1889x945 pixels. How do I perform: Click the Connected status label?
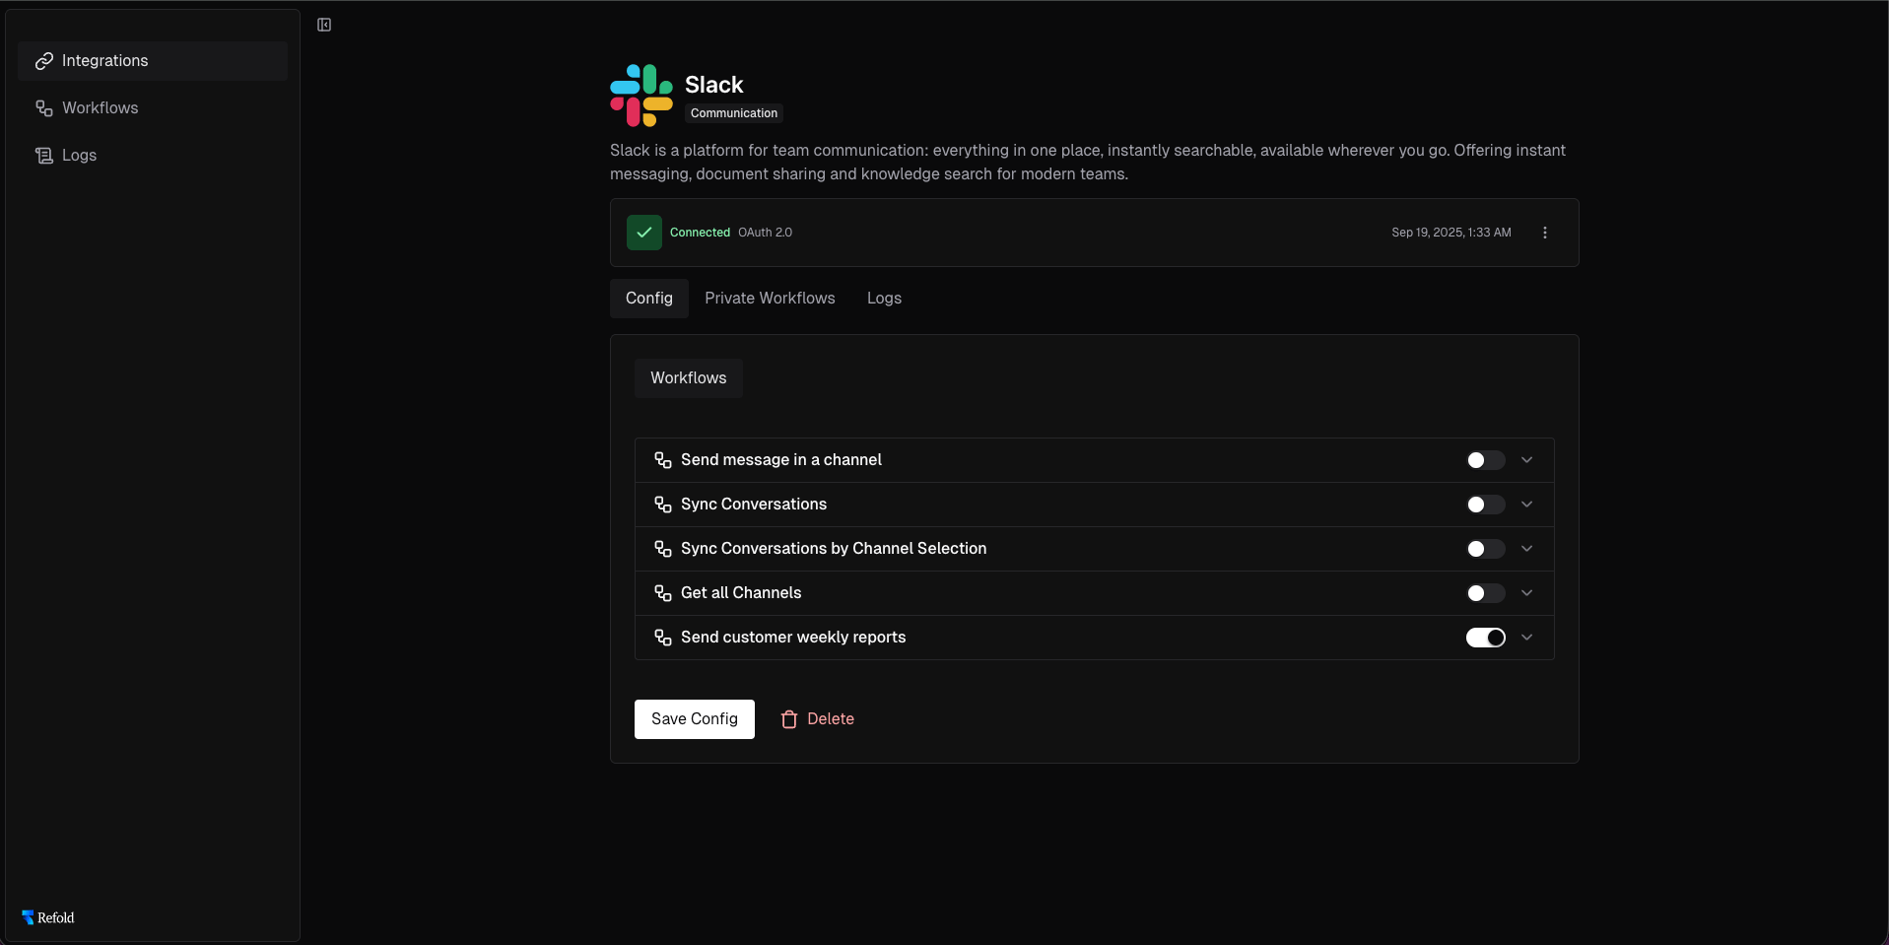[700, 233]
